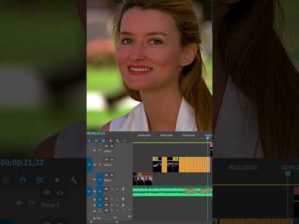Click the blue playhead marker on center ruler
Screen dimensions: 299x224
click(x=207, y=138)
